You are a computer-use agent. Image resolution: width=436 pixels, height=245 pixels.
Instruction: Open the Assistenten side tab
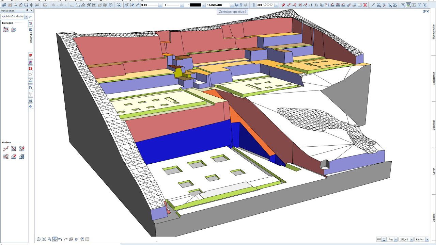434,78
